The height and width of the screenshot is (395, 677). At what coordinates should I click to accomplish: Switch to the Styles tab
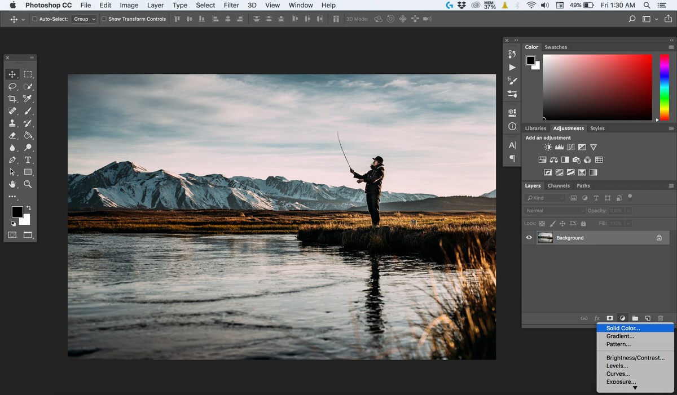[597, 128]
